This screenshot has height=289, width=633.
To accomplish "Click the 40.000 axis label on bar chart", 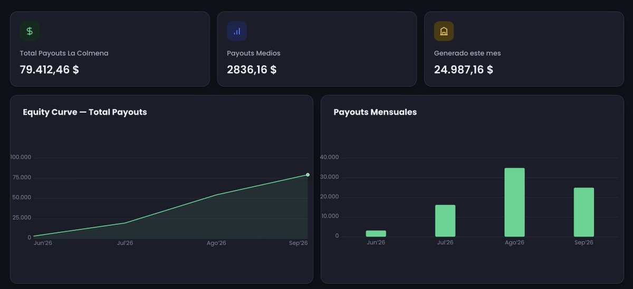I will tap(329, 157).
